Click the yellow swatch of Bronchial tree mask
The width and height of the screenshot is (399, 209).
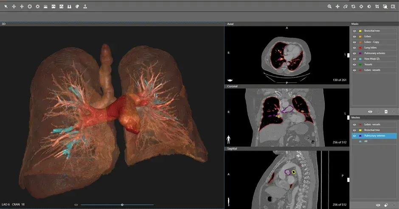click(360, 31)
